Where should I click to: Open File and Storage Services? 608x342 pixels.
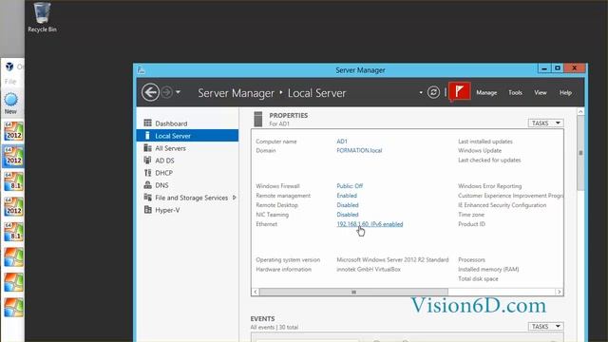(191, 198)
